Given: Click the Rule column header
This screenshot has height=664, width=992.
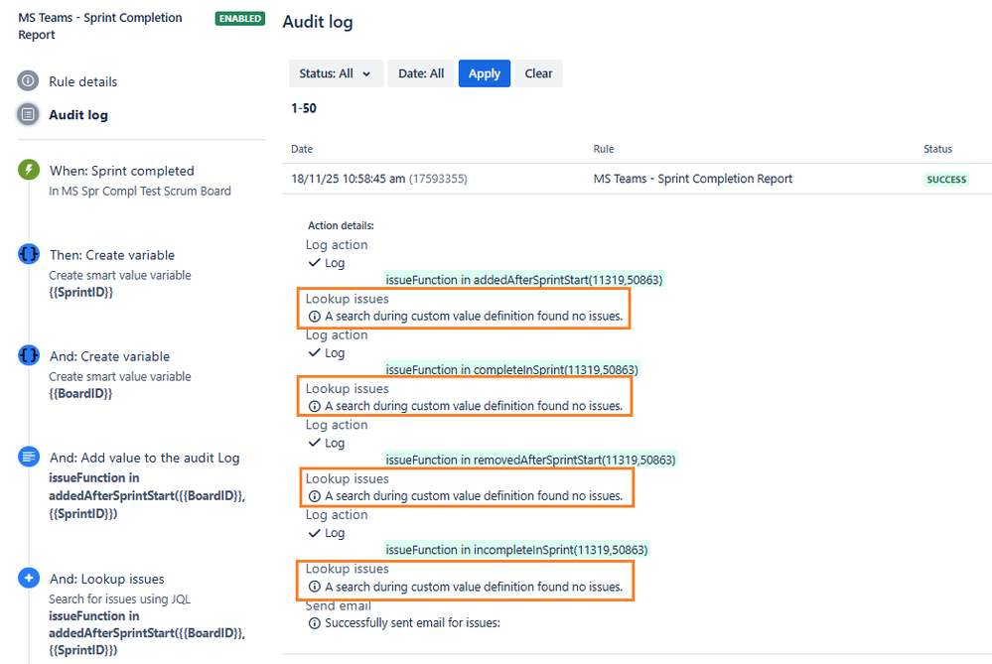Looking at the screenshot, I should 604,149.
